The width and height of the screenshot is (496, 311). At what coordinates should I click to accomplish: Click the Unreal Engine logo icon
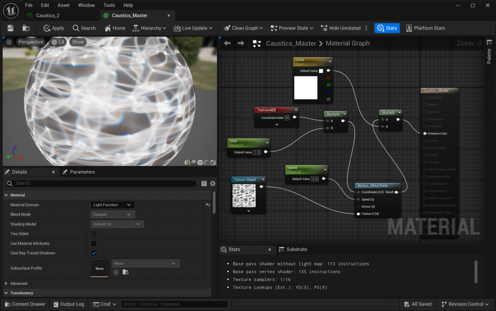coord(11,11)
